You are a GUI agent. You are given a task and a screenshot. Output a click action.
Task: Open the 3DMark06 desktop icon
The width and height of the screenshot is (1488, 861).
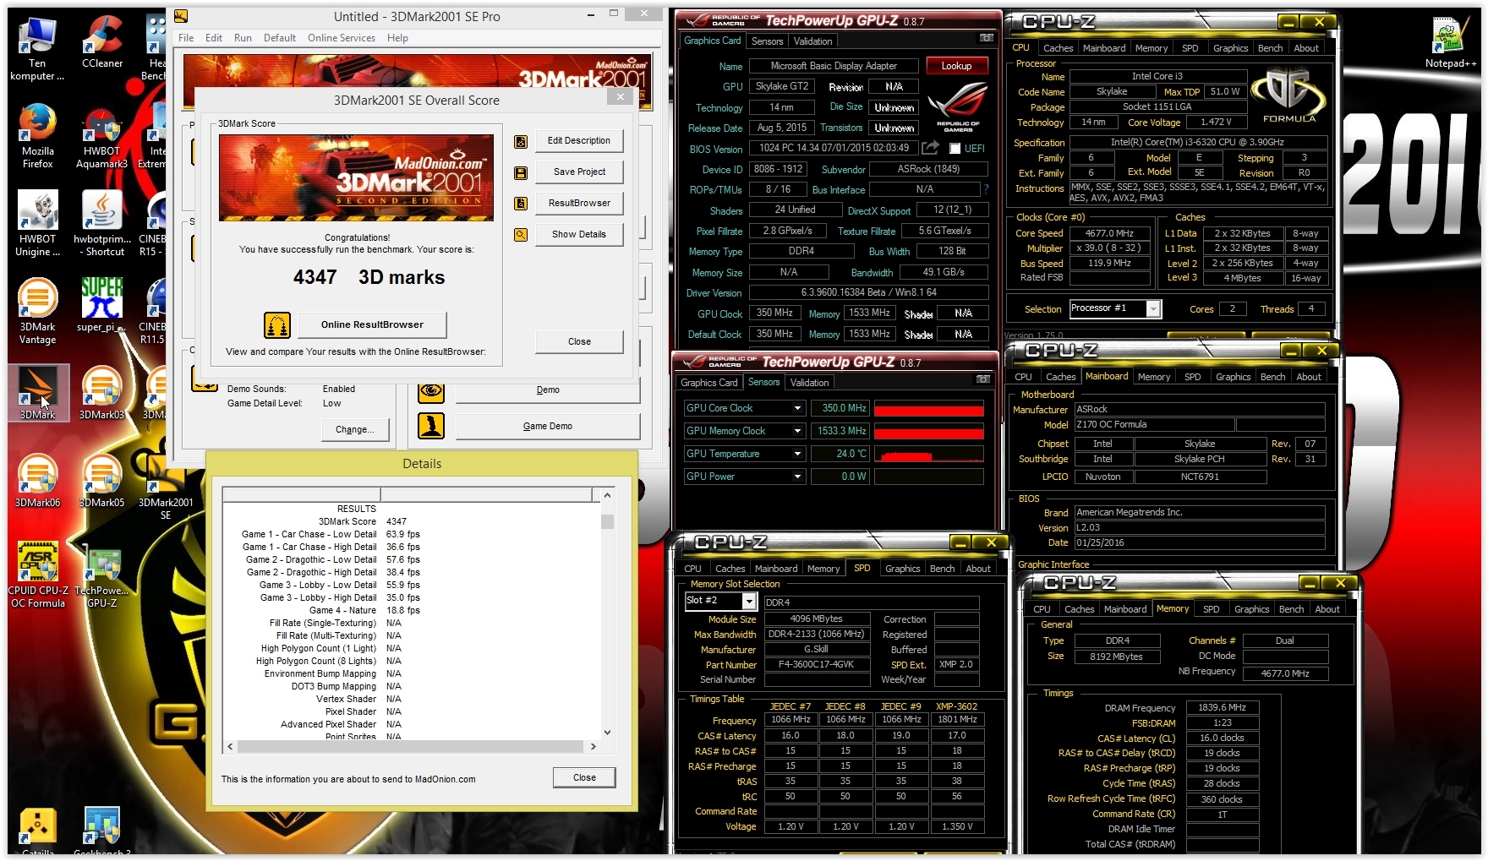[x=37, y=481]
